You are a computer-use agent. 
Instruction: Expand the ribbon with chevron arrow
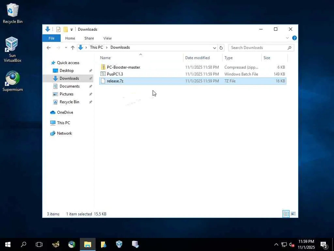tap(287, 38)
